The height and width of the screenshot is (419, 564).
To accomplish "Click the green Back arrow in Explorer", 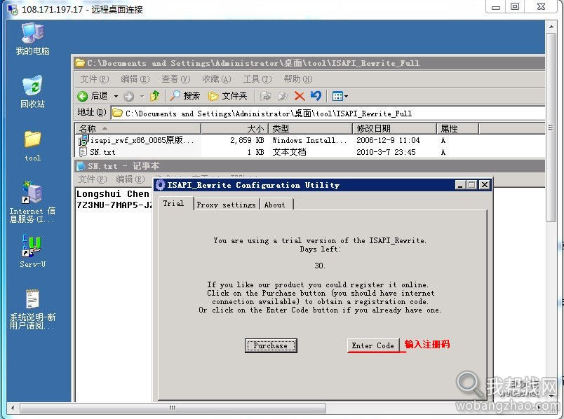I will pos(82,96).
